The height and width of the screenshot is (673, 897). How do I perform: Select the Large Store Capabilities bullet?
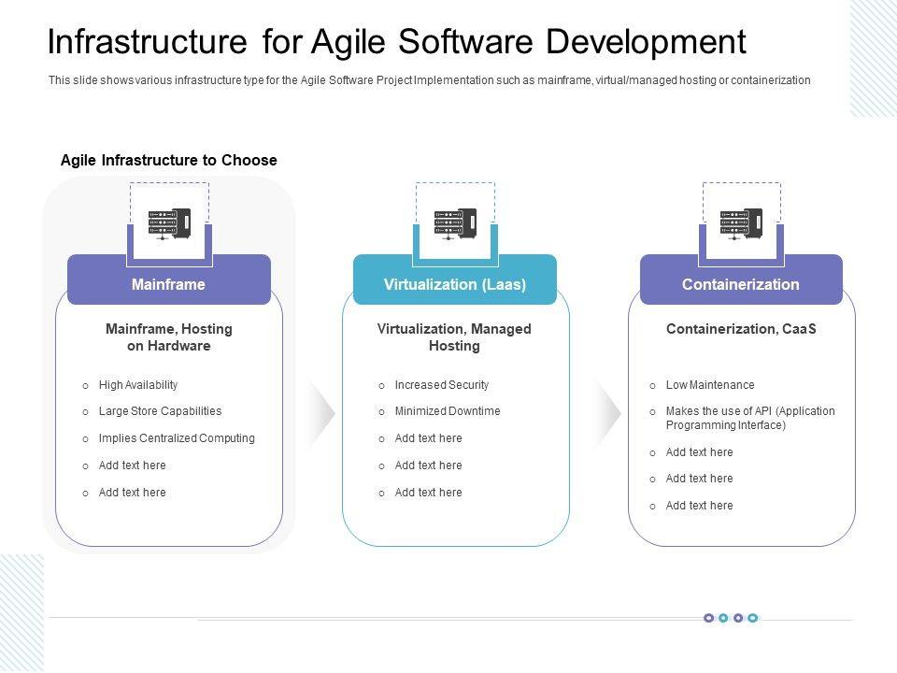coord(160,411)
